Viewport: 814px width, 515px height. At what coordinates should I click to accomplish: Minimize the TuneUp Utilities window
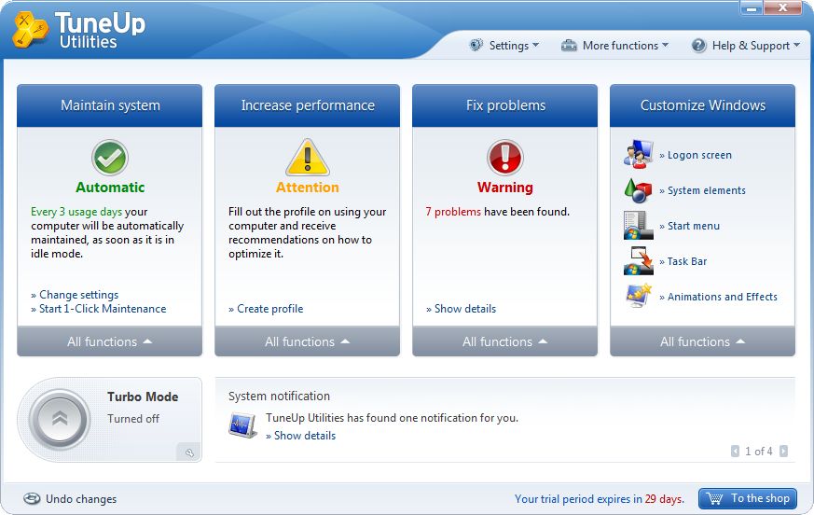[752, 8]
